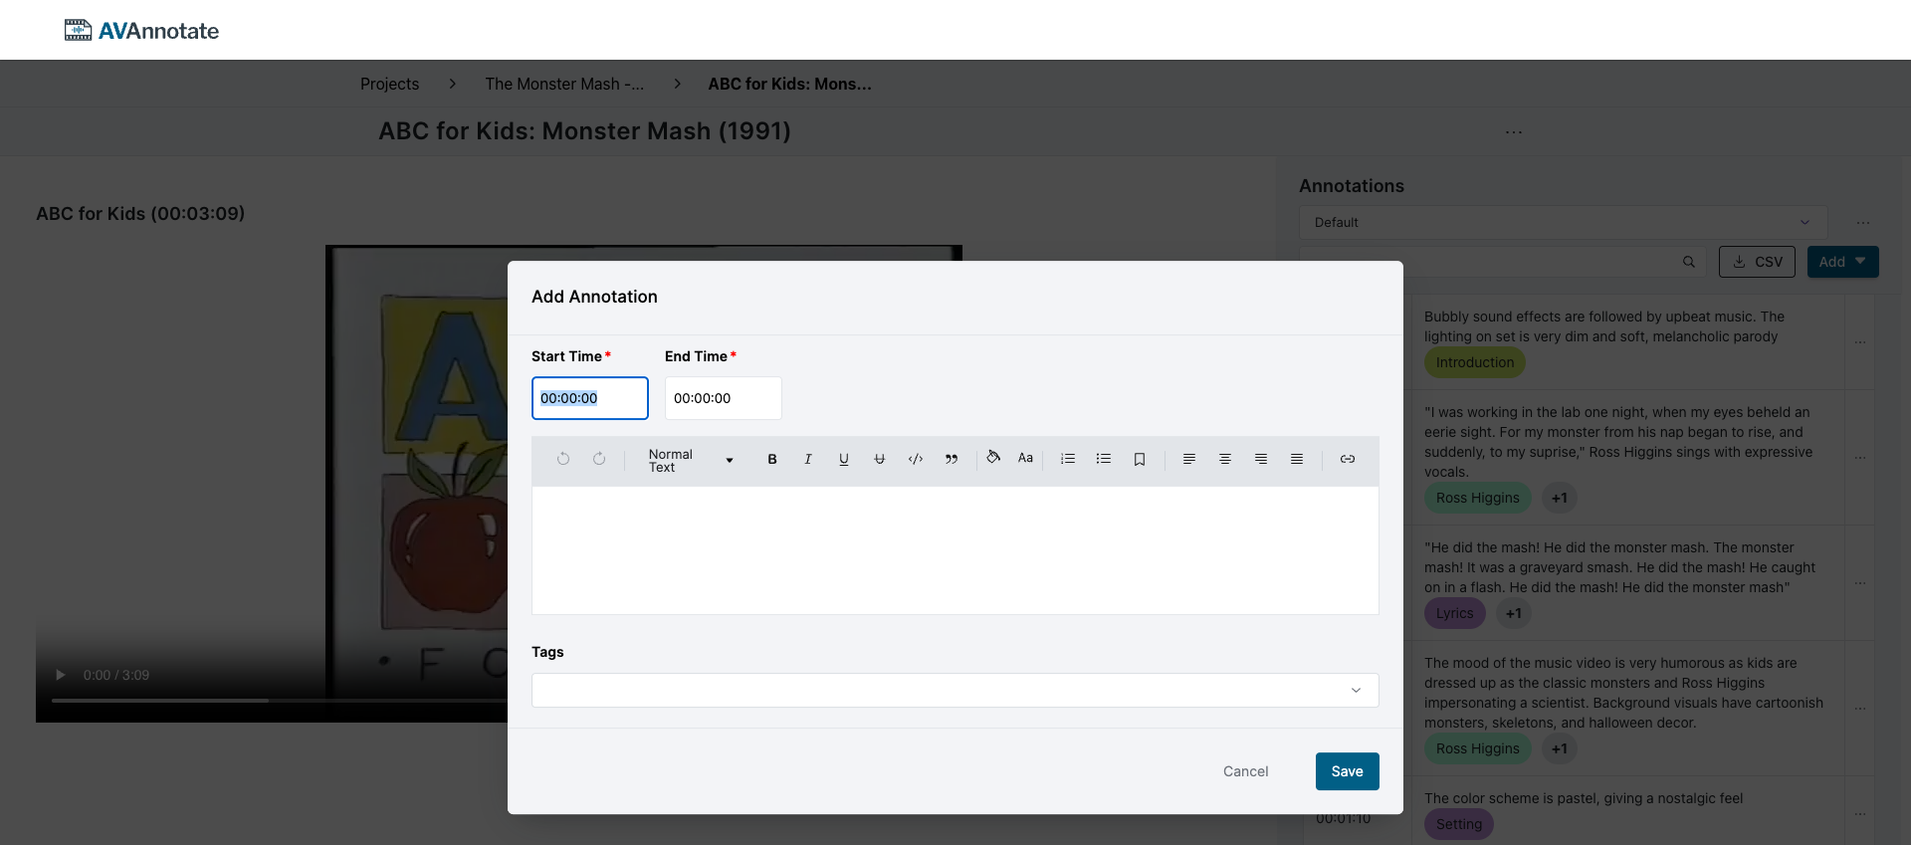This screenshot has width=1911, height=845.
Task: Apply blockquote formatting with quote icon
Action: pos(952,459)
